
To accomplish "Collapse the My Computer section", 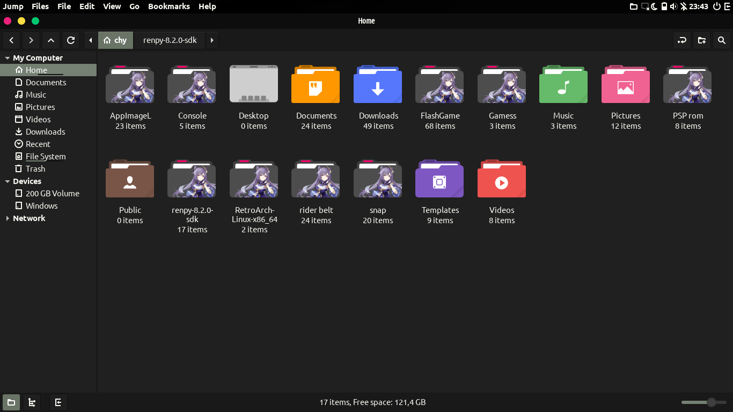I will tap(8, 58).
